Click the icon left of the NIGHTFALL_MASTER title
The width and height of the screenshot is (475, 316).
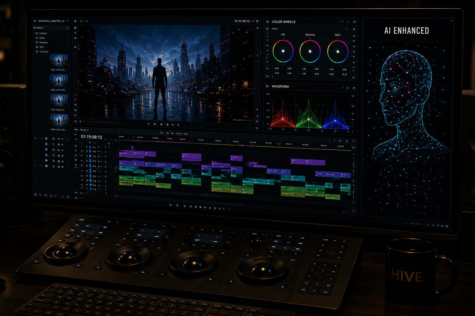tap(35, 21)
